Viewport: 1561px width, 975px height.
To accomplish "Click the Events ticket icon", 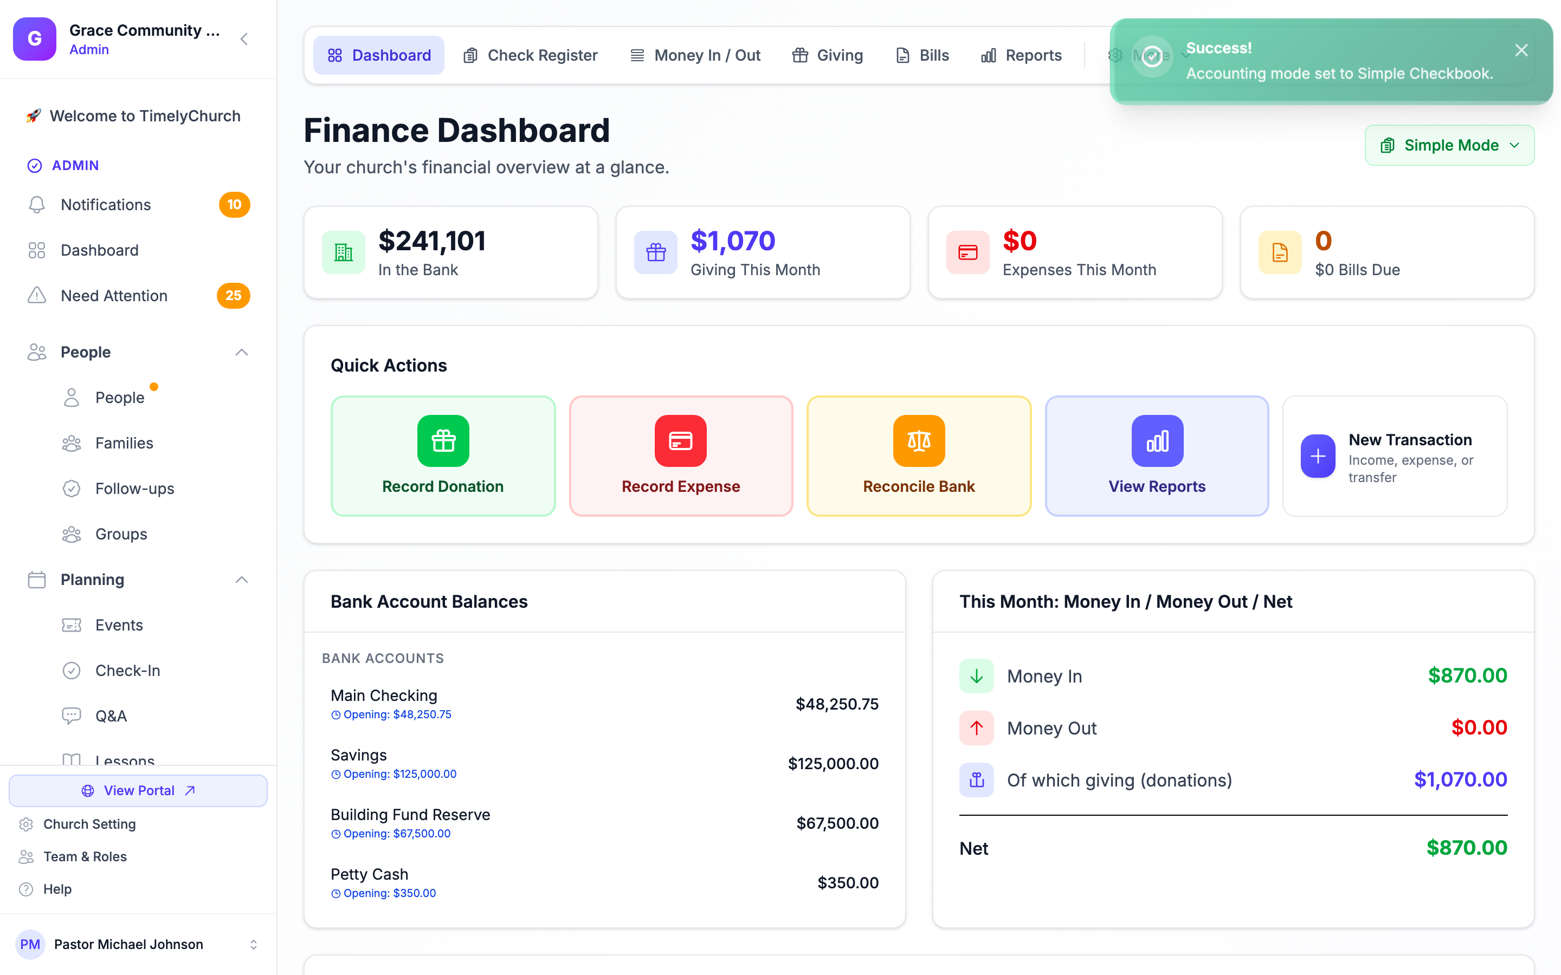I will (x=72, y=626).
